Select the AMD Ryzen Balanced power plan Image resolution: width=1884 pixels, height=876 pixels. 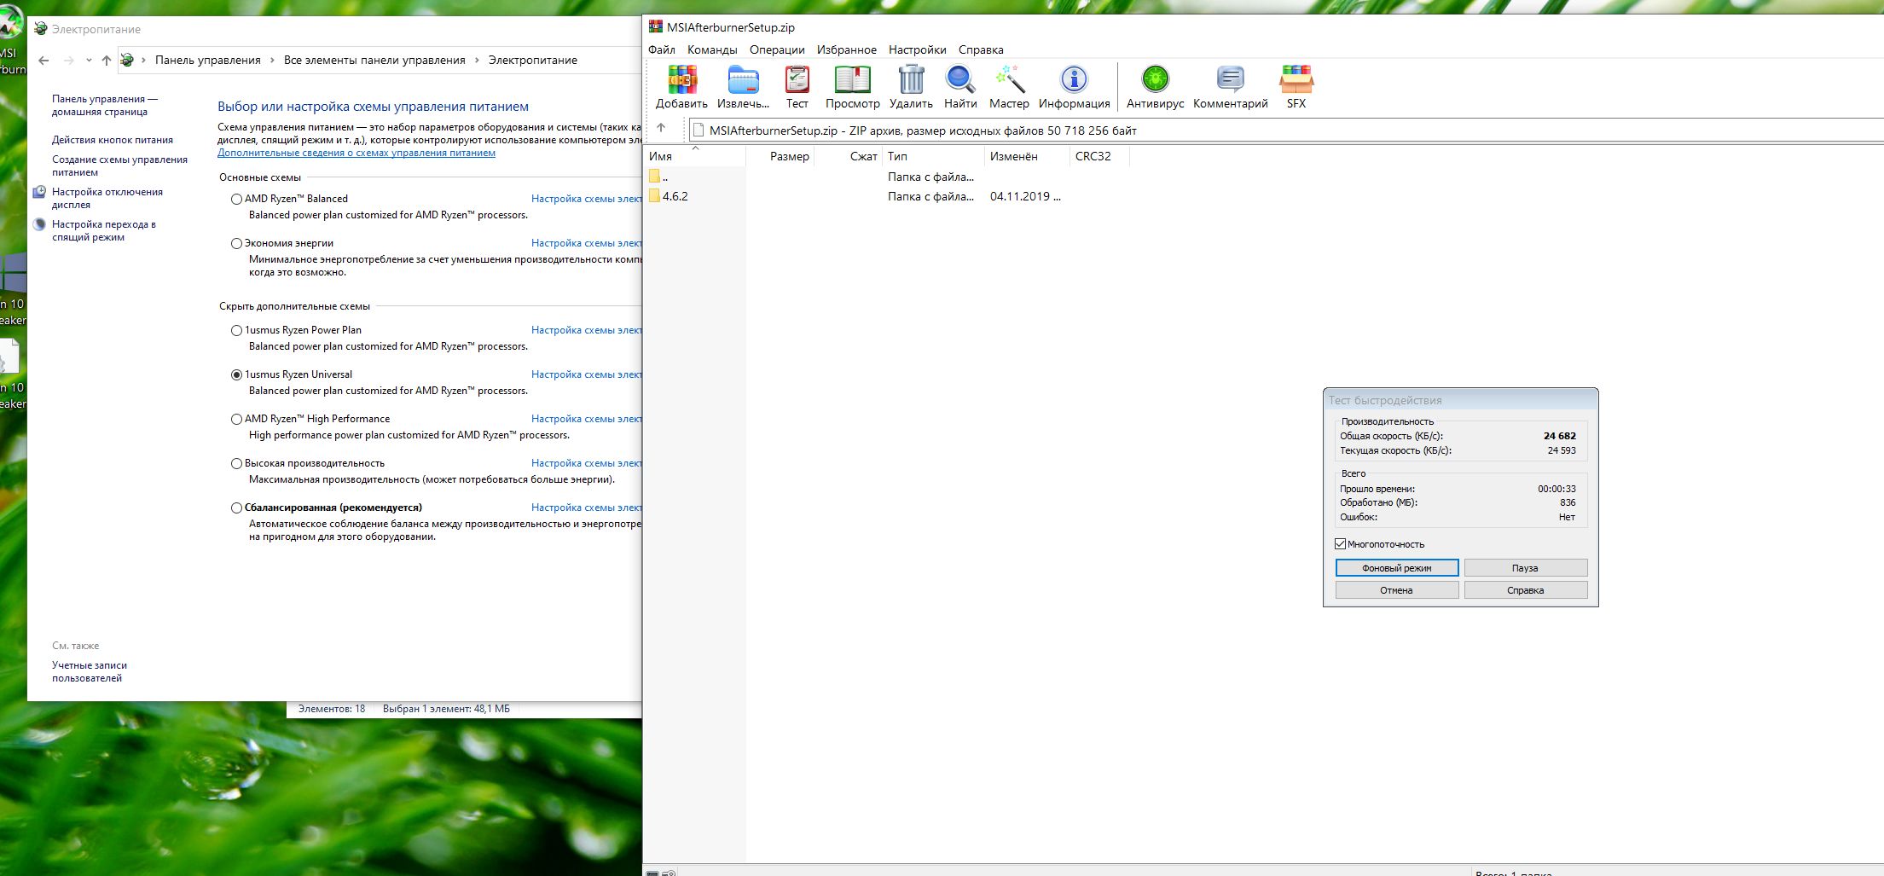pos(237,199)
